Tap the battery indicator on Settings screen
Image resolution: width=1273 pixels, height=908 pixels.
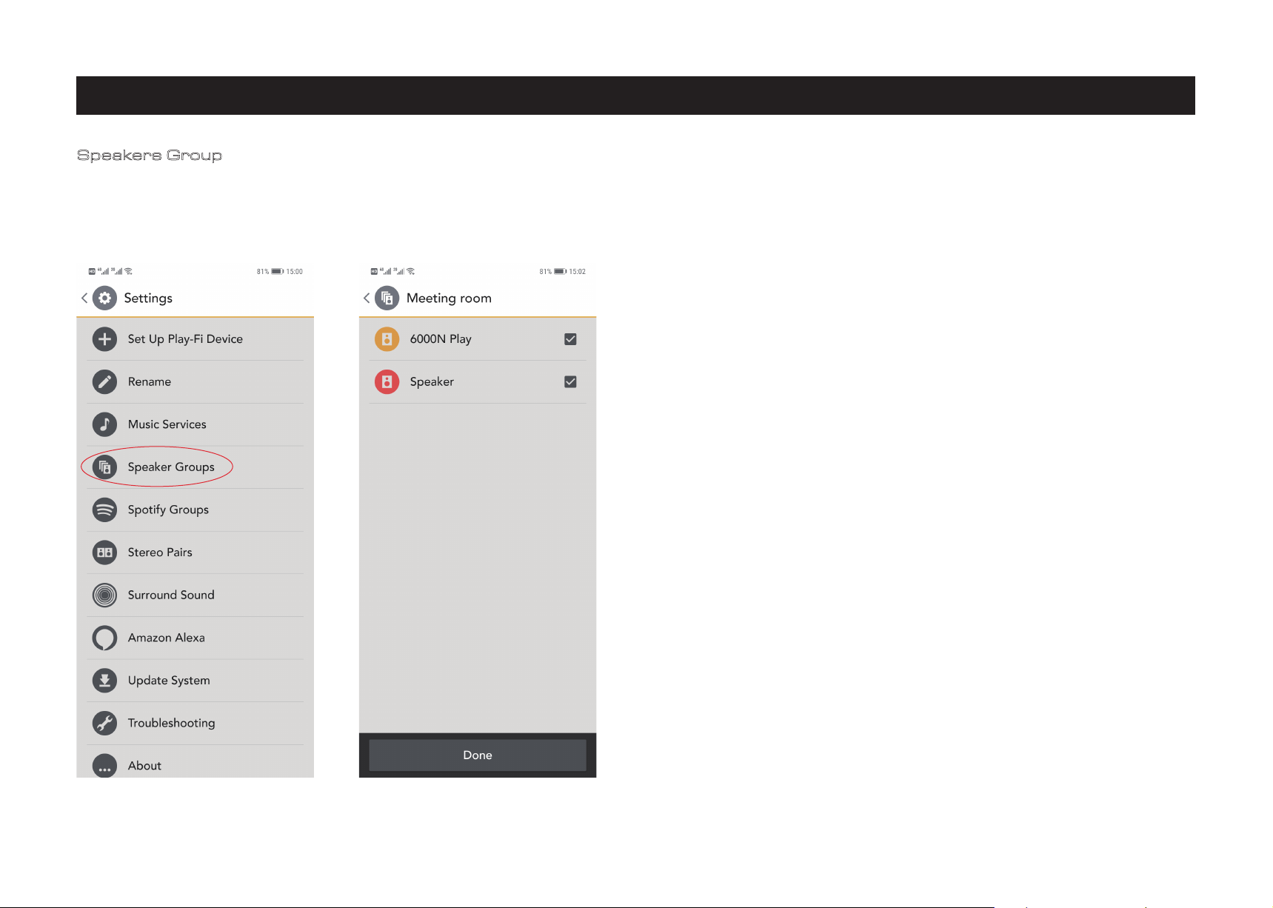click(278, 271)
